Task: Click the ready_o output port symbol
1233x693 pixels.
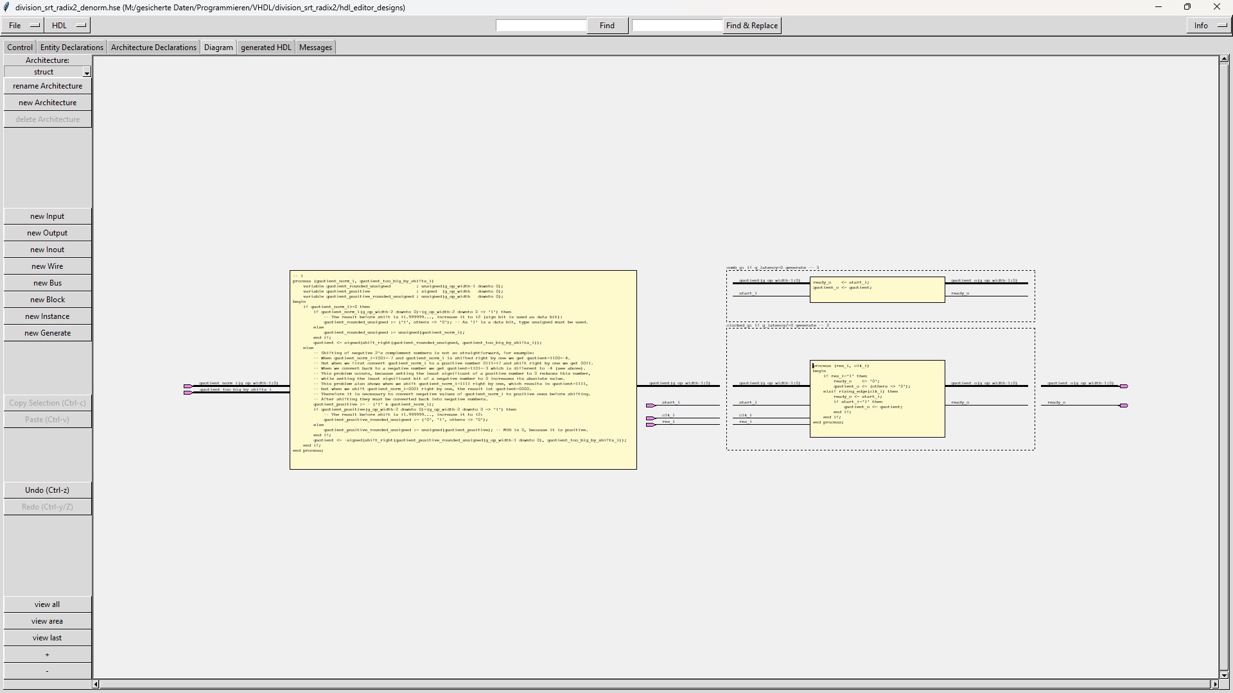Action: pyautogui.click(x=1124, y=406)
